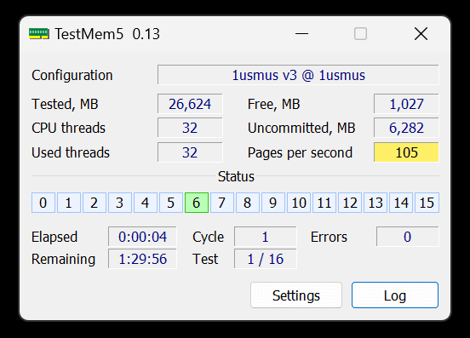Click the green active status box 6
The width and height of the screenshot is (470, 338).
197,203
